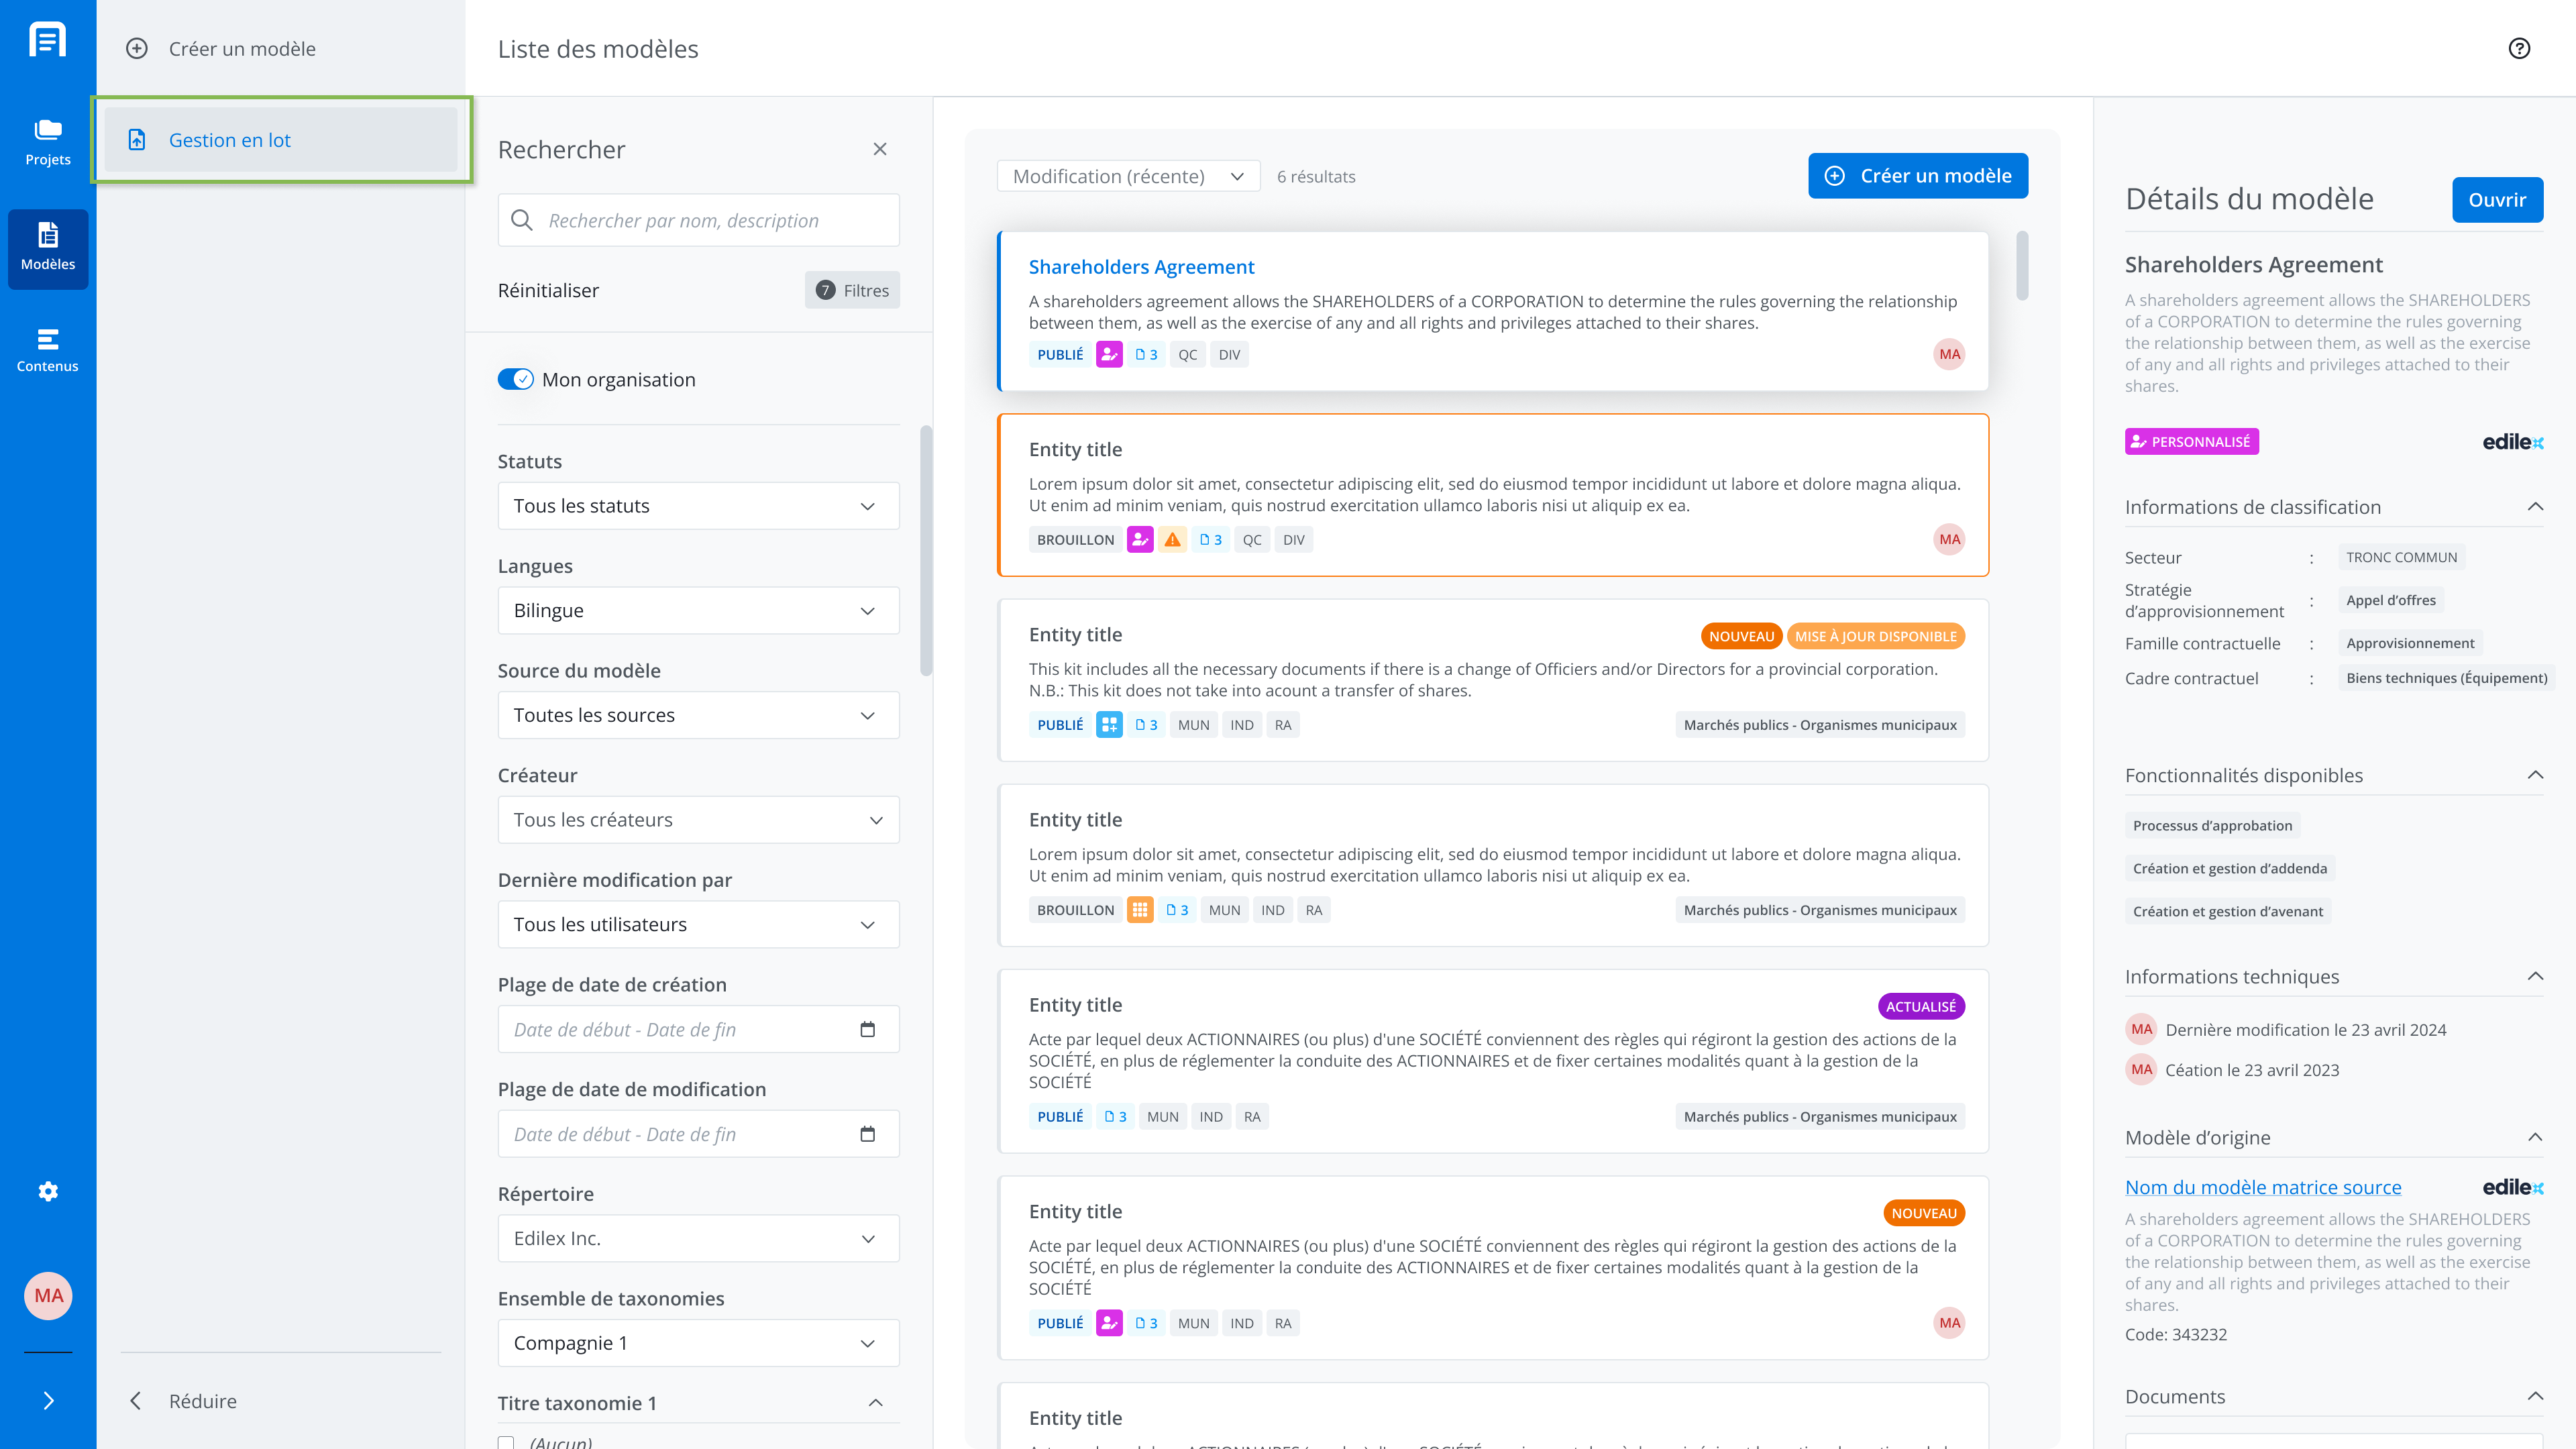
Task: Click the Rechercher par nom search field
Action: tap(698, 220)
